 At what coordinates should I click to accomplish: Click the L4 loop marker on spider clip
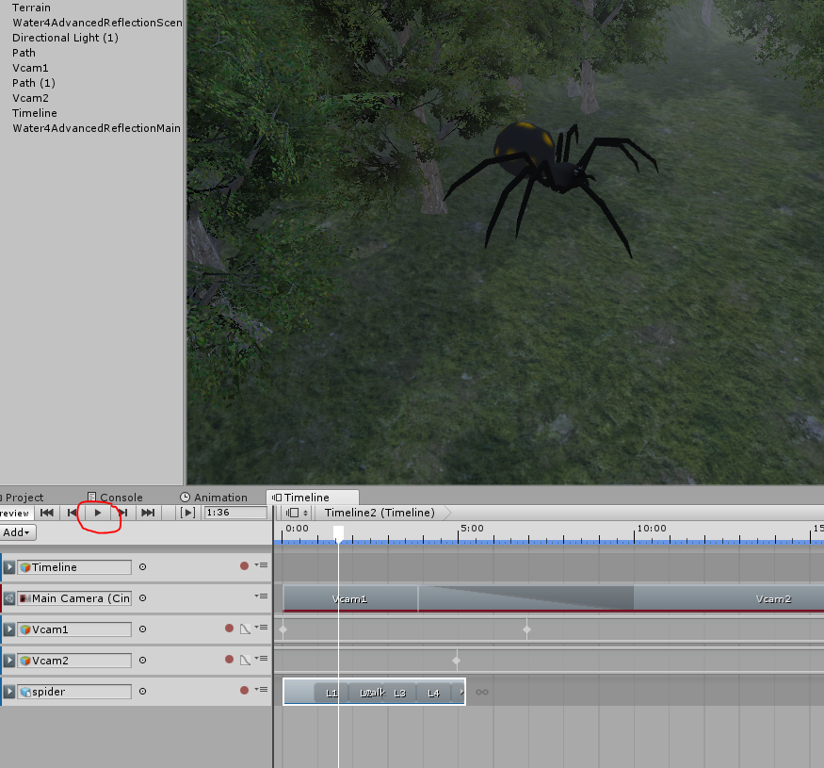(433, 694)
